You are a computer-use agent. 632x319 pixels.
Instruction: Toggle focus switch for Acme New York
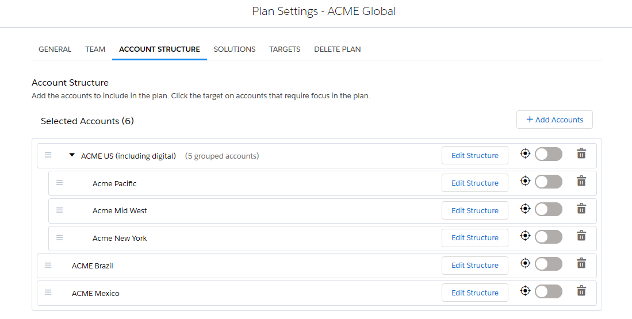pyautogui.click(x=549, y=237)
